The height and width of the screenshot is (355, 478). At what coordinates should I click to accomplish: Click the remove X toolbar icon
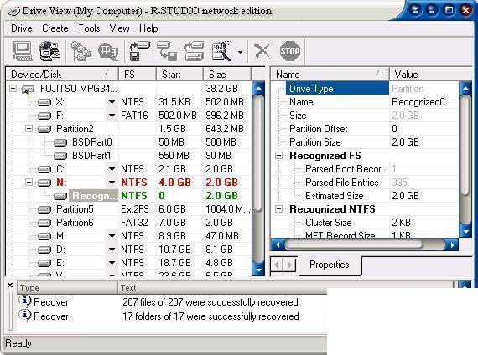tap(262, 51)
